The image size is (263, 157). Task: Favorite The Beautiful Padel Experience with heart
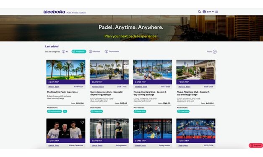[82, 63]
